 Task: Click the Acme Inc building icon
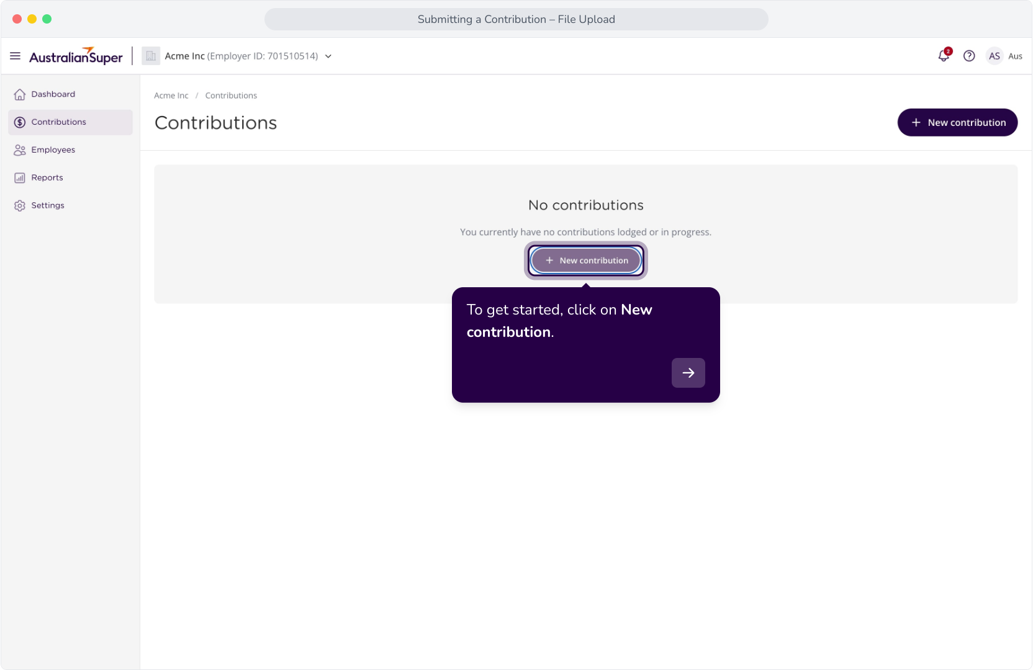[151, 56]
